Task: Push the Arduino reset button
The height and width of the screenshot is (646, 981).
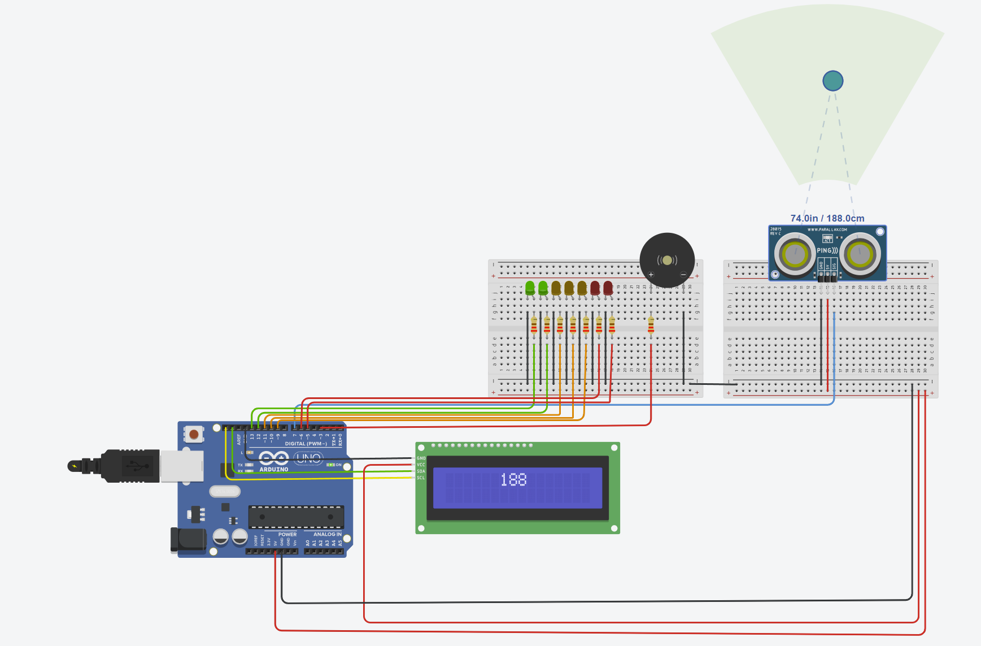Action: [194, 434]
